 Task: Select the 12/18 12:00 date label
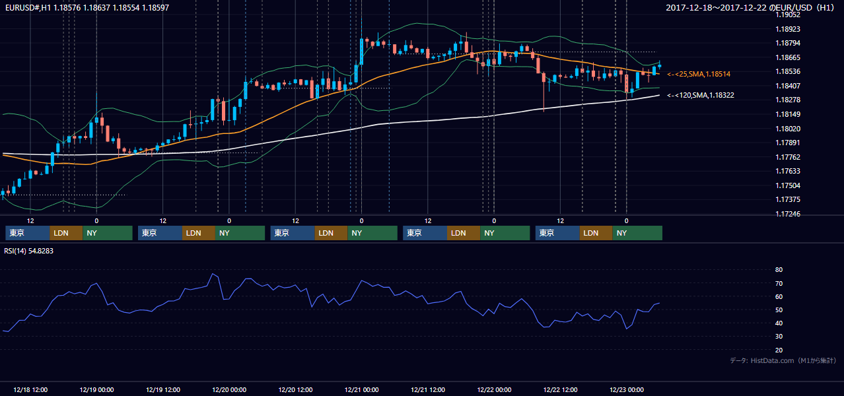(30, 389)
